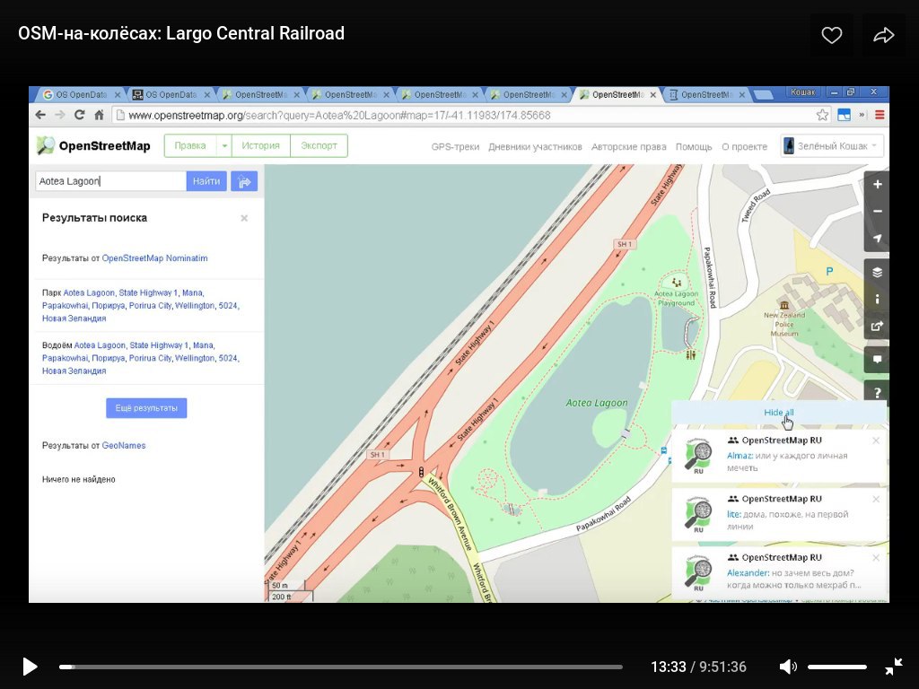
Task: Click the Aotea Lagoon Playground icon
Action: (x=677, y=283)
